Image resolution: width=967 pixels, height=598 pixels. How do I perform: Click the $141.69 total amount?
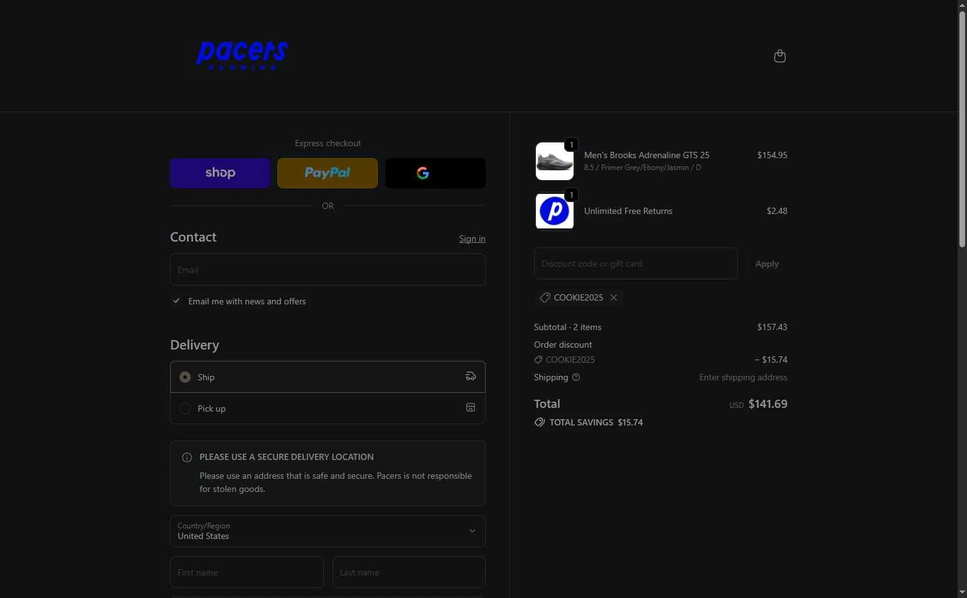coord(767,404)
